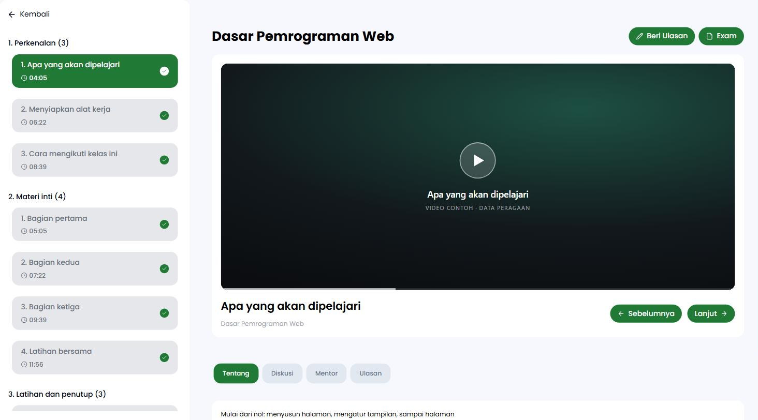Click the checkmark on "Bagian ketiga"
This screenshot has width=758, height=420.
pyautogui.click(x=164, y=313)
